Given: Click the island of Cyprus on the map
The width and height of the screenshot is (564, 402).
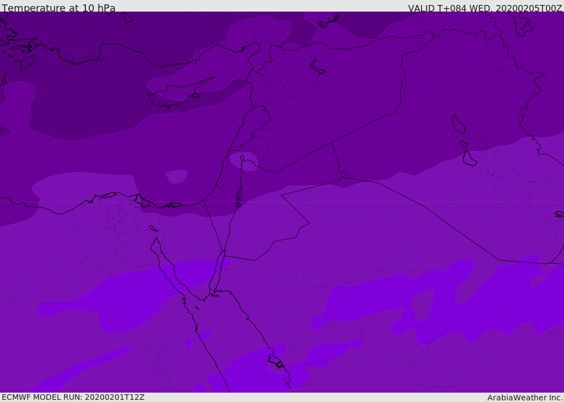Looking at the screenshot, I should coord(178,94).
